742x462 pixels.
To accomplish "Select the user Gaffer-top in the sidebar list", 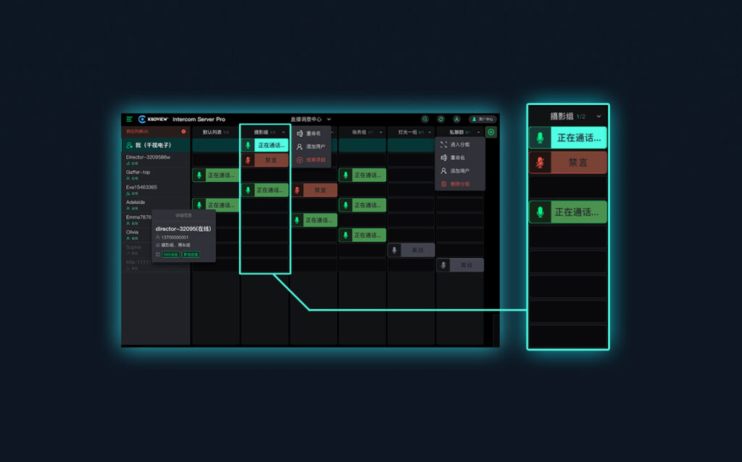I will (138, 172).
